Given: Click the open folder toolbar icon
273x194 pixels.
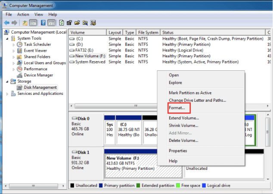Looking at the screenshot, I should point(77,23).
